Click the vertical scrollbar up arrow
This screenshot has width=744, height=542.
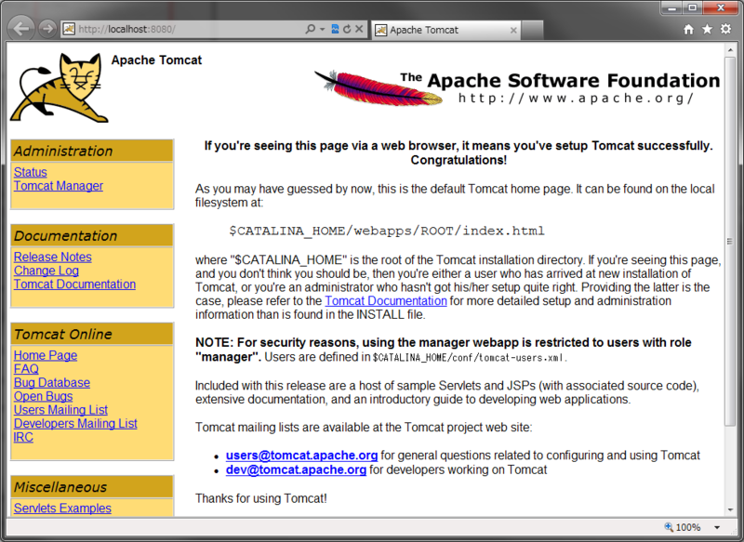[x=730, y=49]
